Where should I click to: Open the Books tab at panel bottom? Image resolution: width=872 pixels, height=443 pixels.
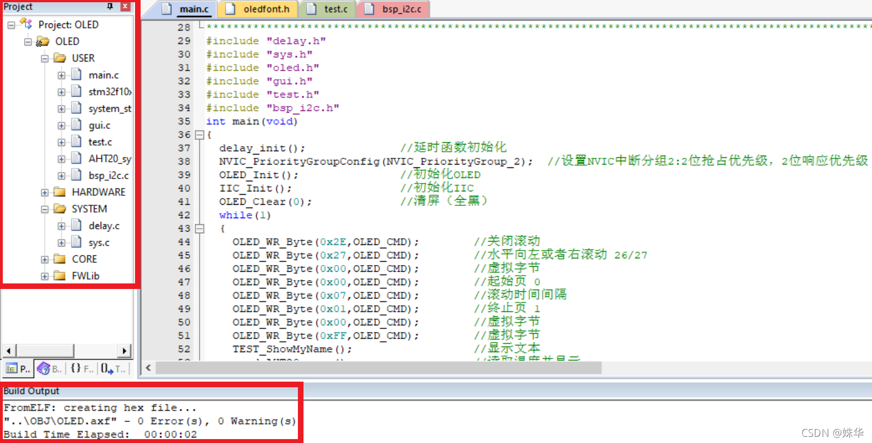pos(50,369)
